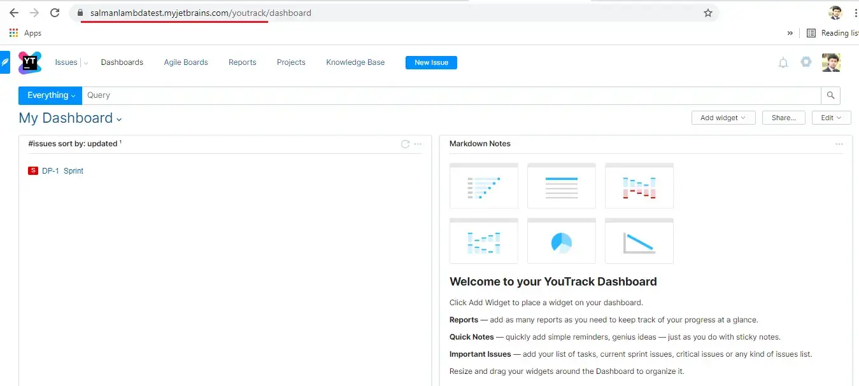Open the DP-1 Sprint issue link
Screen dimensions: 859x386
pyautogui.click(x=62, y=171)
